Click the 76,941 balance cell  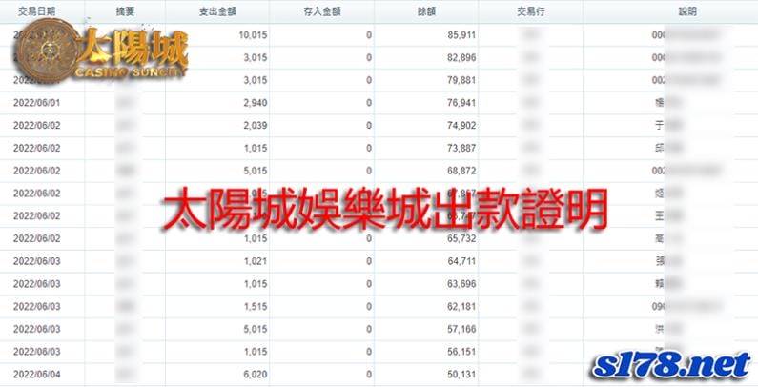(x=461, y=103)
